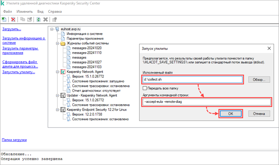Select messages-20241027 log entry
Viewport: 279px width, 165px height.
click(87, 62)
